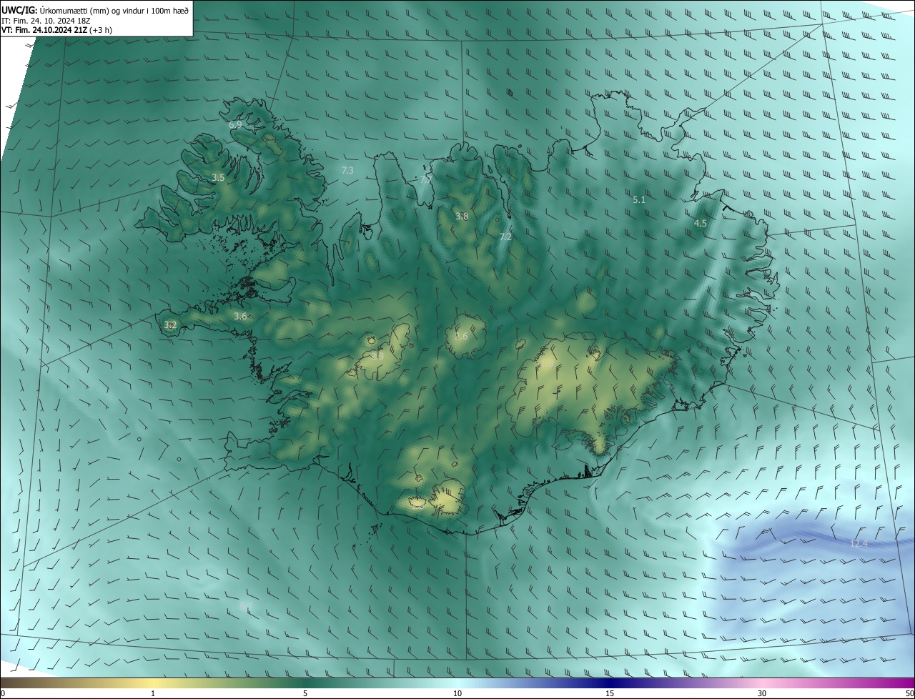Click the "IT: Fim. 24. 10. 2024 18Z" line
This screenshot has width=915, height=699.
(46, 20)
